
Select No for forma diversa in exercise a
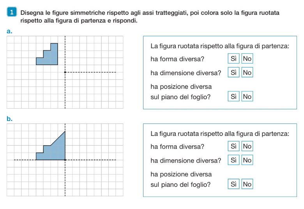coord(247,59)
